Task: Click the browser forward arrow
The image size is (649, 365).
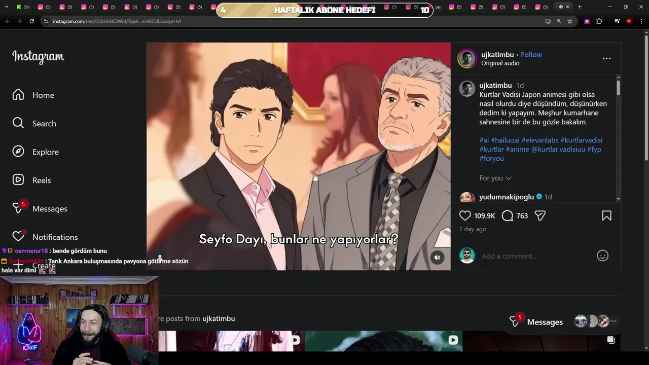Action: [x=19, y=21]
